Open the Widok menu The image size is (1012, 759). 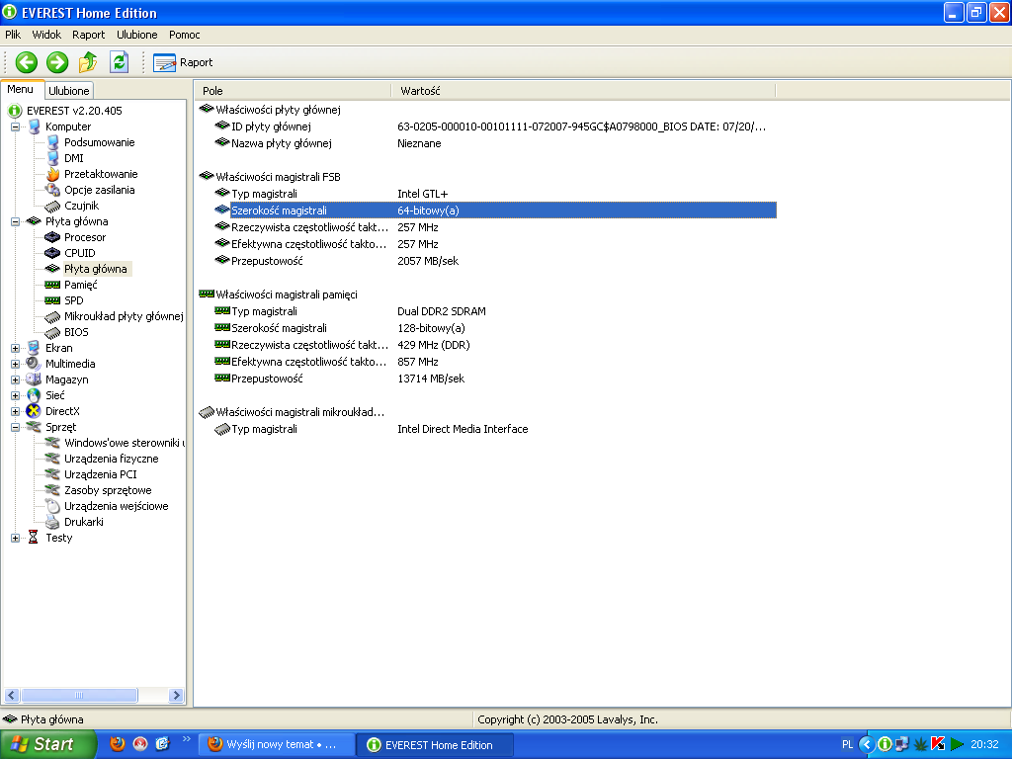tap(46, 35)
